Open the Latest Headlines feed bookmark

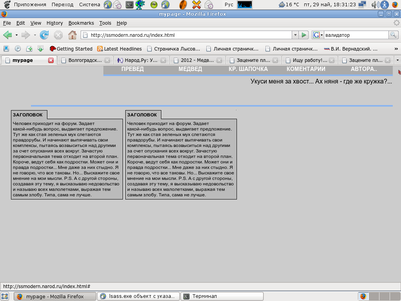coord(119,49)
